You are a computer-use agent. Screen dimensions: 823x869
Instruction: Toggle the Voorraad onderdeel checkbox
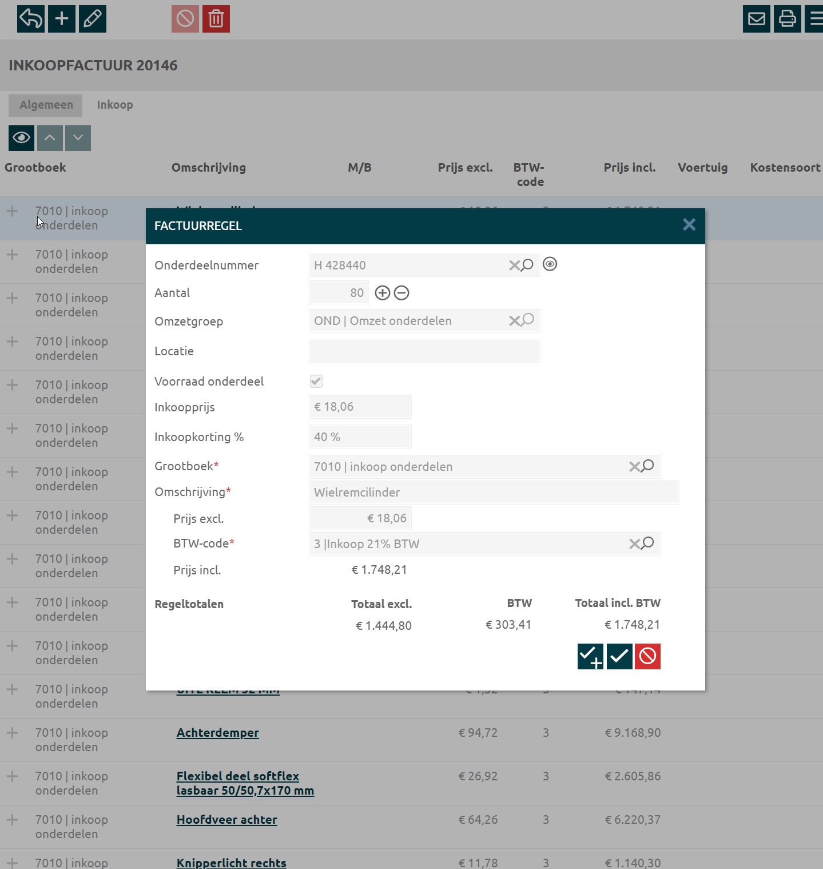click(x=316, y=381)
